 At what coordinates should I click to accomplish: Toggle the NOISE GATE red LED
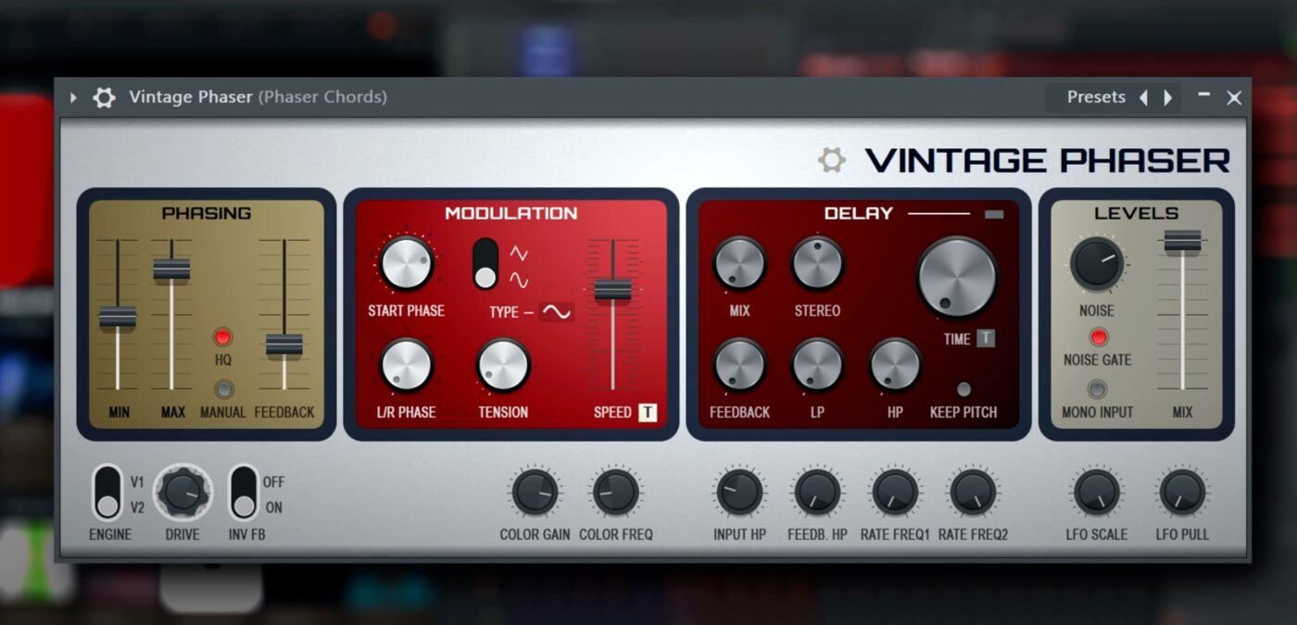(x=1098, y=337)
